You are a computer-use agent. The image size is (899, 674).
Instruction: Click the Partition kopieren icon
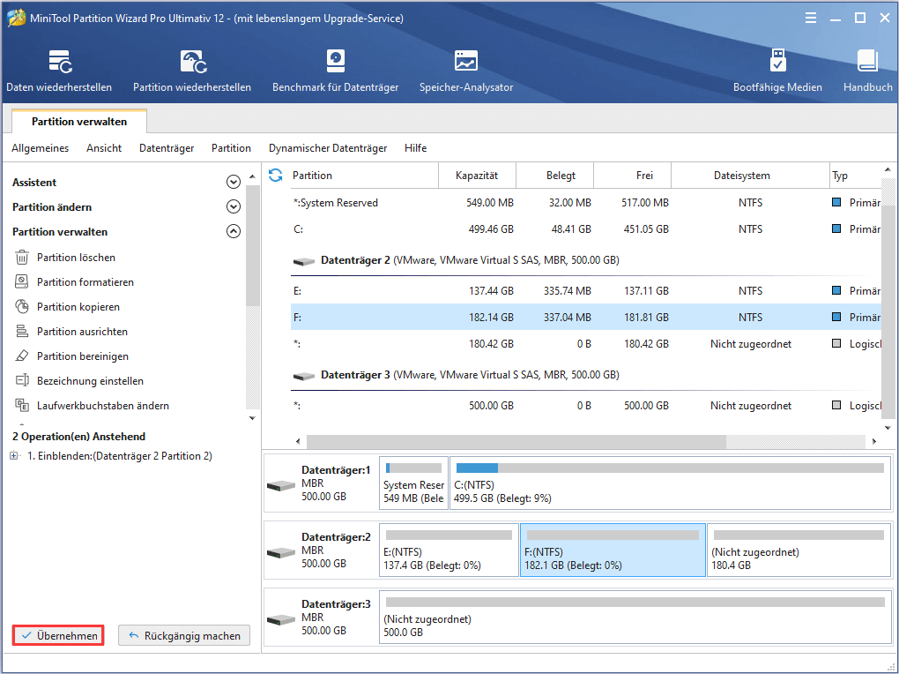click(x=22, y=307)
